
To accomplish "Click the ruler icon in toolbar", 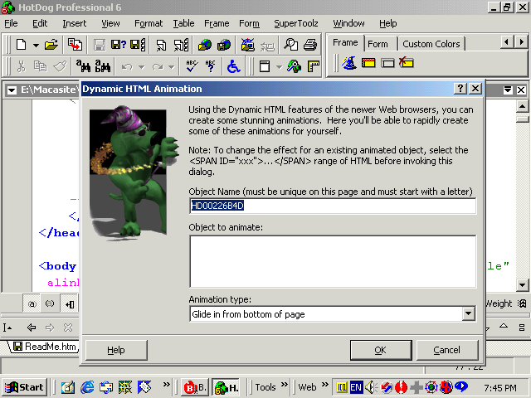I will [x=314, y=66].
